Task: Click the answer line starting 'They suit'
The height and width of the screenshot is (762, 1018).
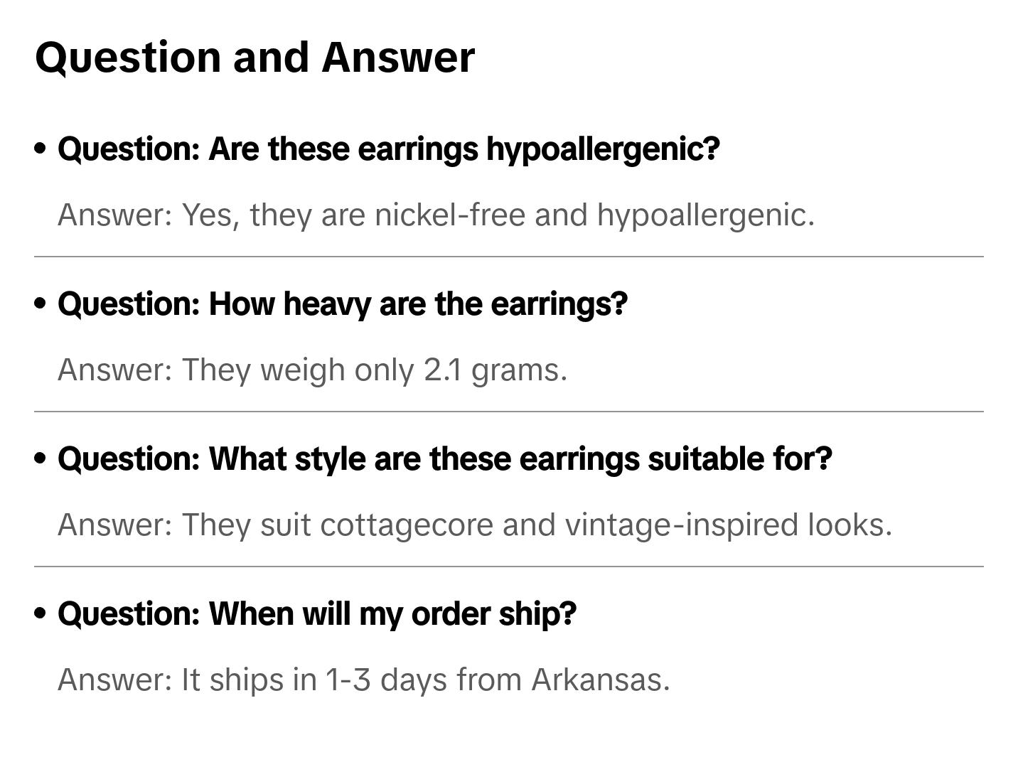Action: coord(475,525)
